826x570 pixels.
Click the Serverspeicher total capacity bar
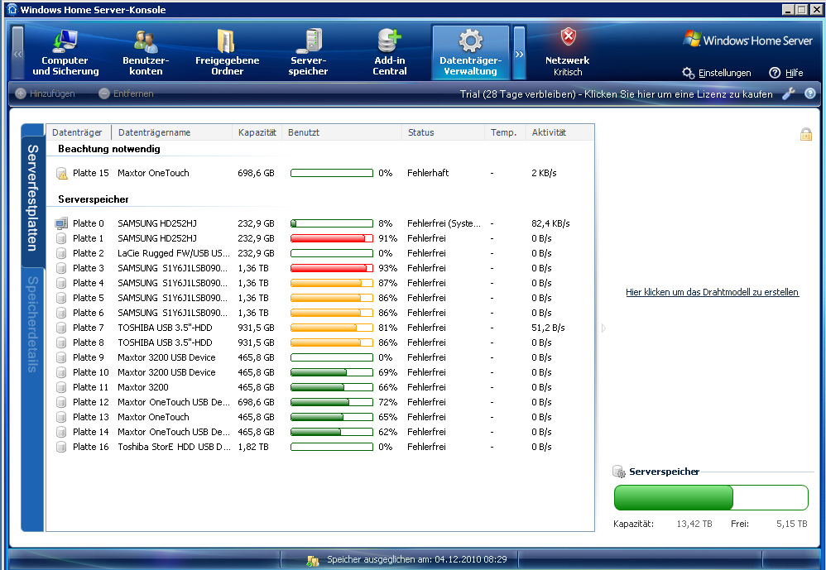[711, 497]
